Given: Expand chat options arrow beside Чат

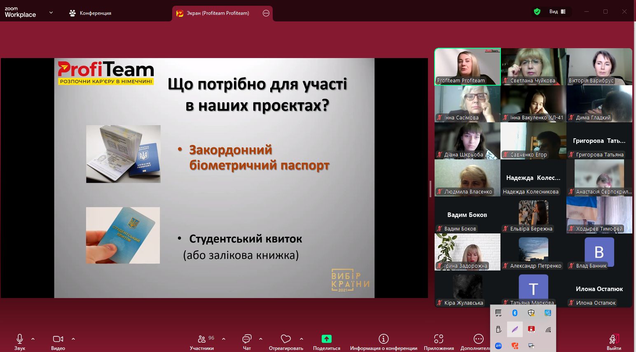Looking at the screenshot, I should coord(261,339).
